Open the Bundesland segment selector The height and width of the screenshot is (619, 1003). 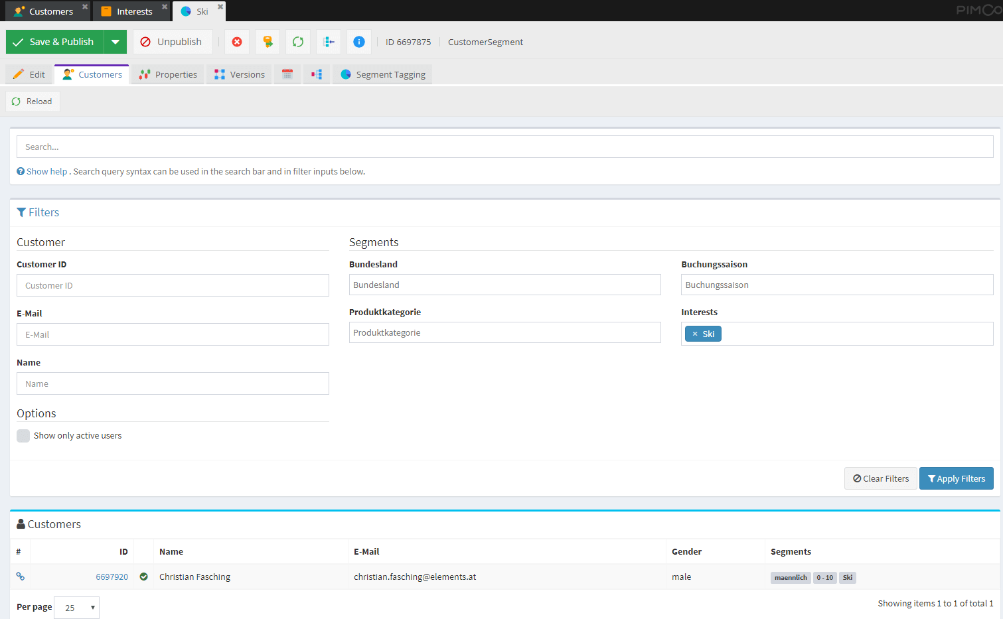pyautogui.click(x=504, y=285)
